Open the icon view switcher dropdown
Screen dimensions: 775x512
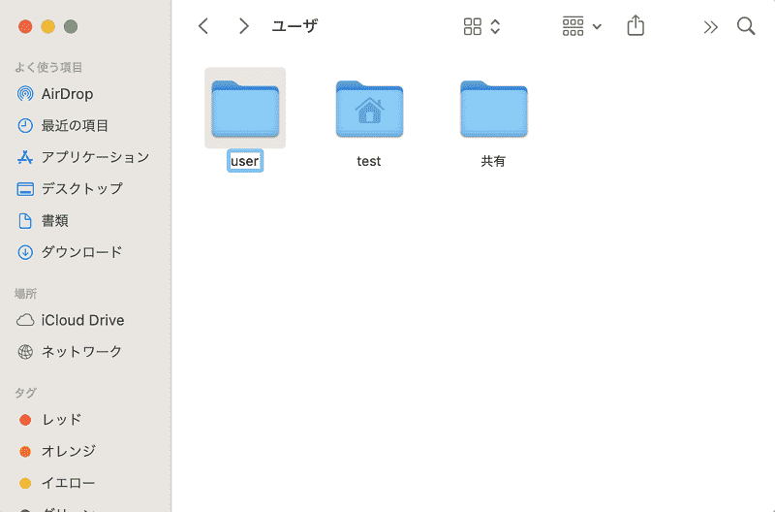(481, 26)
